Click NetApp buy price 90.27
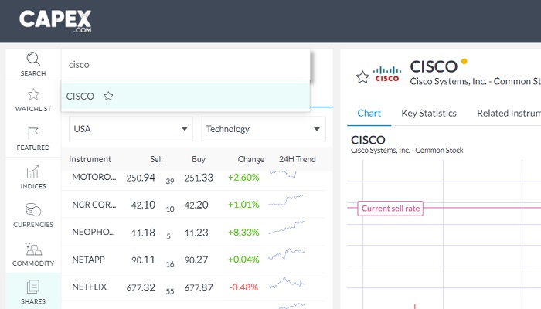This screenshot has width=541, height=309. [x=196, y=260]
